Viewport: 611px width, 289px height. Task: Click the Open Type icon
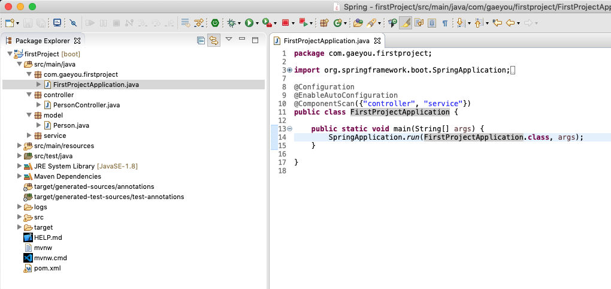(x=358, y=23)
